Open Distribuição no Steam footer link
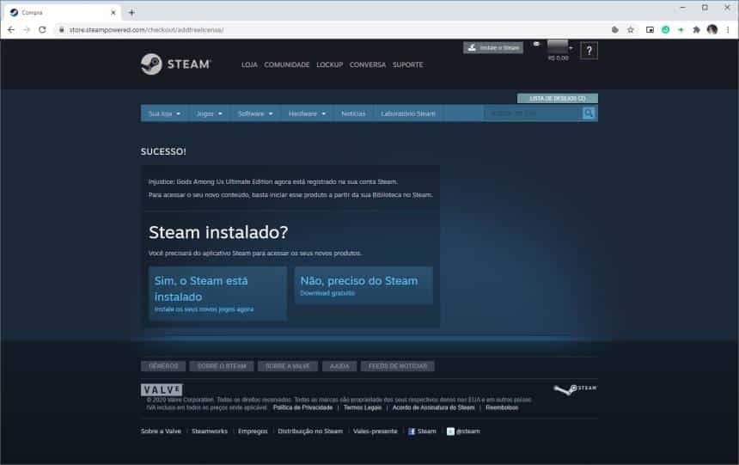The height and width of the screenshot is (465, 739). [x=310, y=431]
